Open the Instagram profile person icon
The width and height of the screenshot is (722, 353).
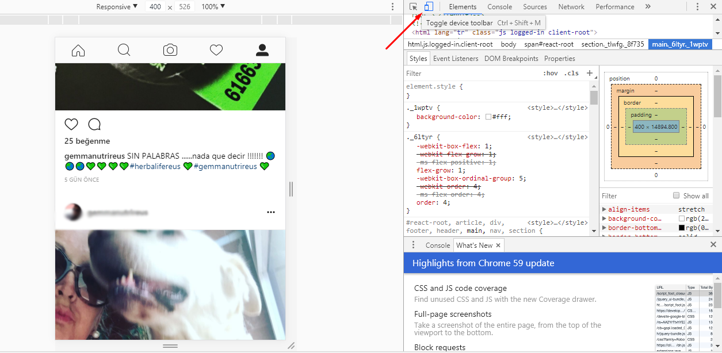(x=262, y=50)
